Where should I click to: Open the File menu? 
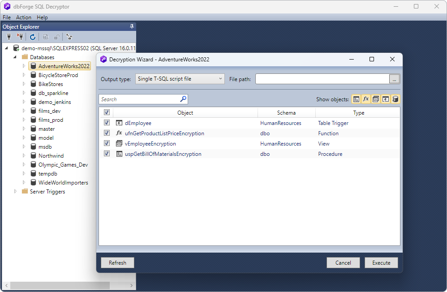click(x=7, y=17)
